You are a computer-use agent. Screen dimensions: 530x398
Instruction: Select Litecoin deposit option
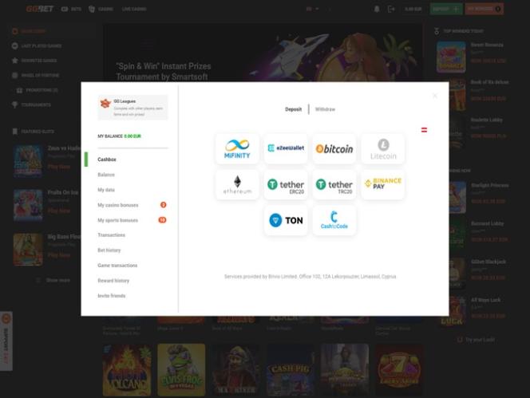pos(382,148)
